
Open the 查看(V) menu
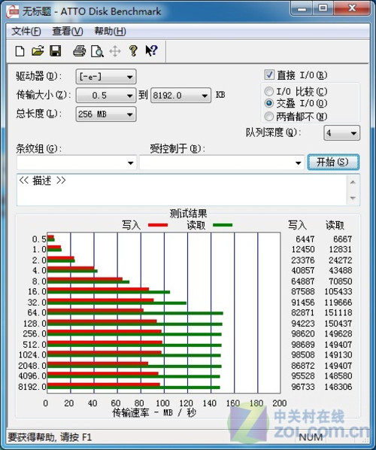(68, 32)
